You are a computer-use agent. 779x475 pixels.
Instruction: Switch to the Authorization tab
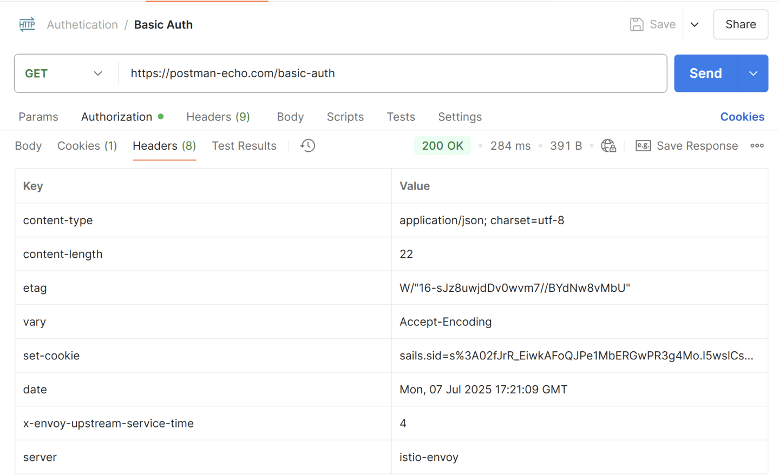[x=116, y=117]
